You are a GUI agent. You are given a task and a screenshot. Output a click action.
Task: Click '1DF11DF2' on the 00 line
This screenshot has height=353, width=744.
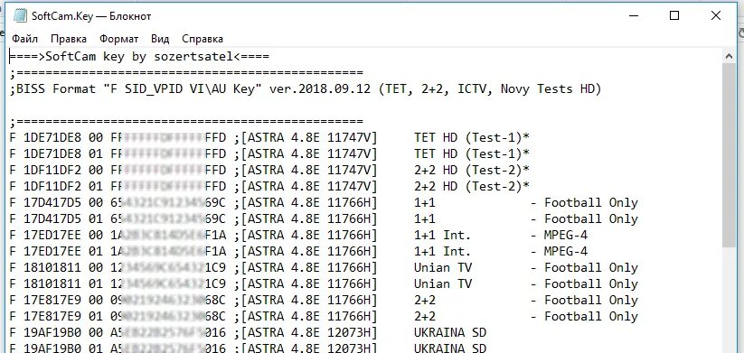click(x=52, y=170)
